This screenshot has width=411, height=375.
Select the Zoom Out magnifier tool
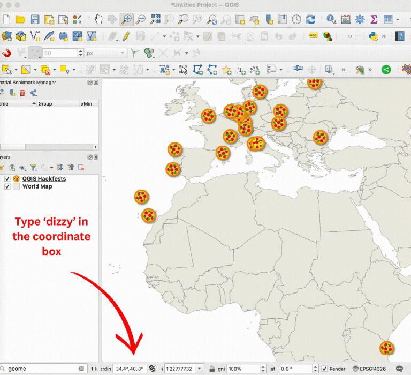[141, 19]
